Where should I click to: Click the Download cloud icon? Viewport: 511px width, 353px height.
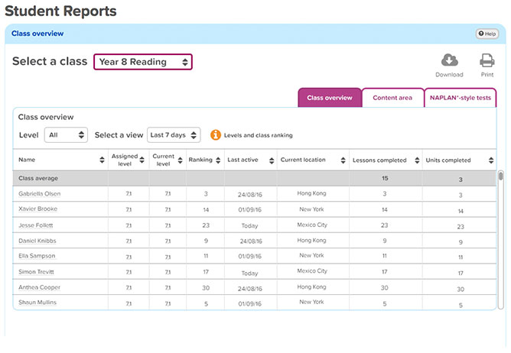(x=449, y=61)
